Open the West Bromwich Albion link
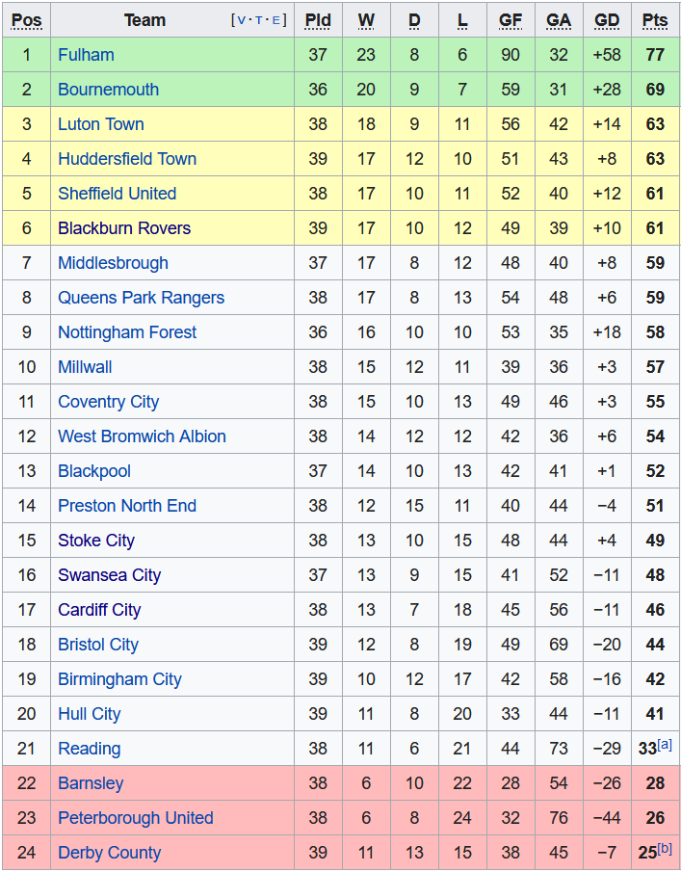This screenshot has height=872, width=681. click(x=142, y=436)
